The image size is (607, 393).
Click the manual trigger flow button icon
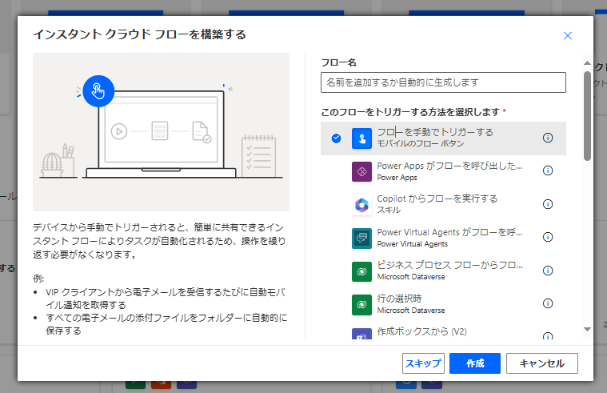click(x=361, y=138)
